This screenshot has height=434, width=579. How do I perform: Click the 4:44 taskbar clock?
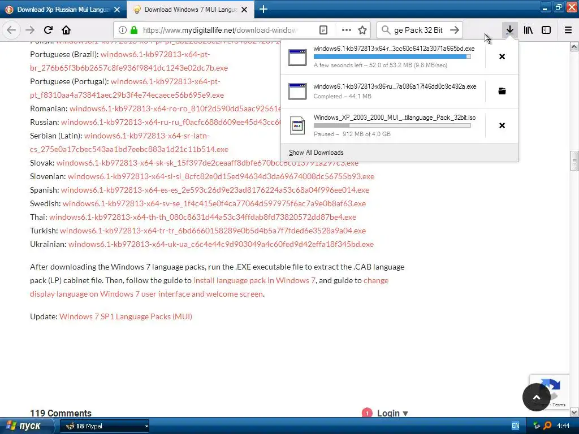563,426
